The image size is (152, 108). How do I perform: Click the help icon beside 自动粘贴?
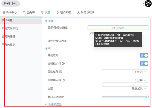click(61, 71)
